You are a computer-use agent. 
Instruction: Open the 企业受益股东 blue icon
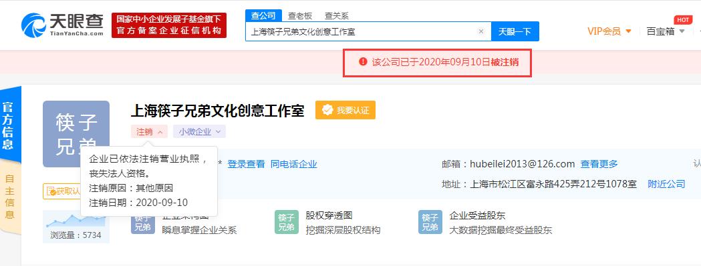point(430,222)
